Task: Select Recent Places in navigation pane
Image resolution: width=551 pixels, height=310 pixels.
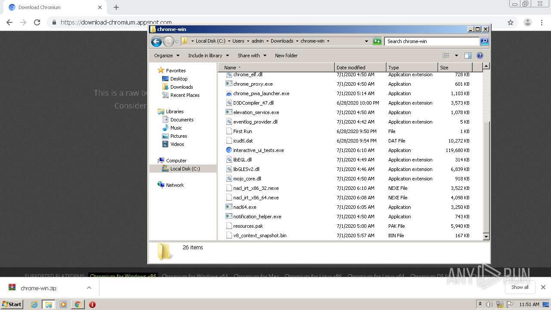Action: (x=185, y=95)
